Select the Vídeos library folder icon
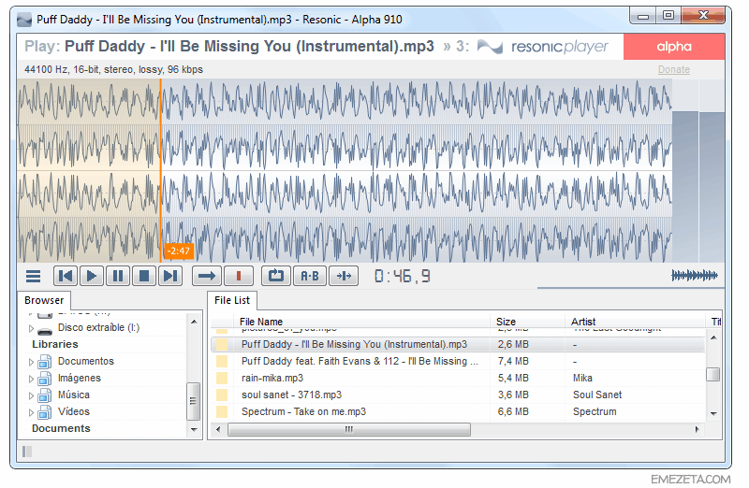Viewport: 749px width, 488px height. [x=44, y=412]
